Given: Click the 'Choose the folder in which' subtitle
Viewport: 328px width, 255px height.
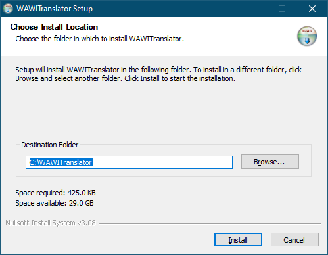Looking at the screenshot, I should [x=99, y=39].
